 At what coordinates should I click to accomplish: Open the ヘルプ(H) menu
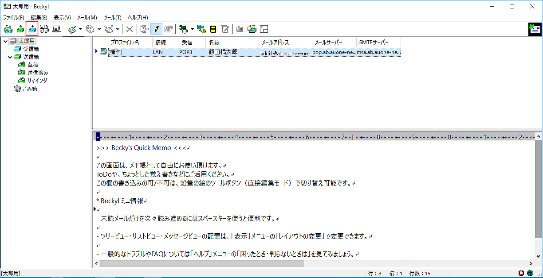(138, 18)
